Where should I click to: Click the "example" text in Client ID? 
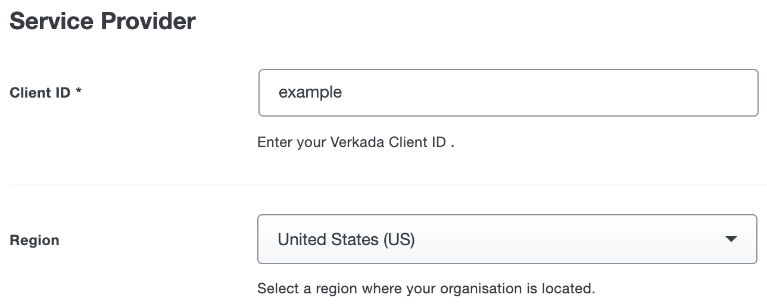310,93
